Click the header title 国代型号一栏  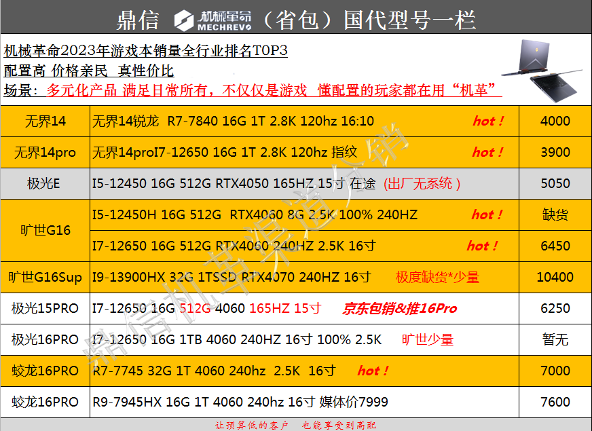point(409,20)
